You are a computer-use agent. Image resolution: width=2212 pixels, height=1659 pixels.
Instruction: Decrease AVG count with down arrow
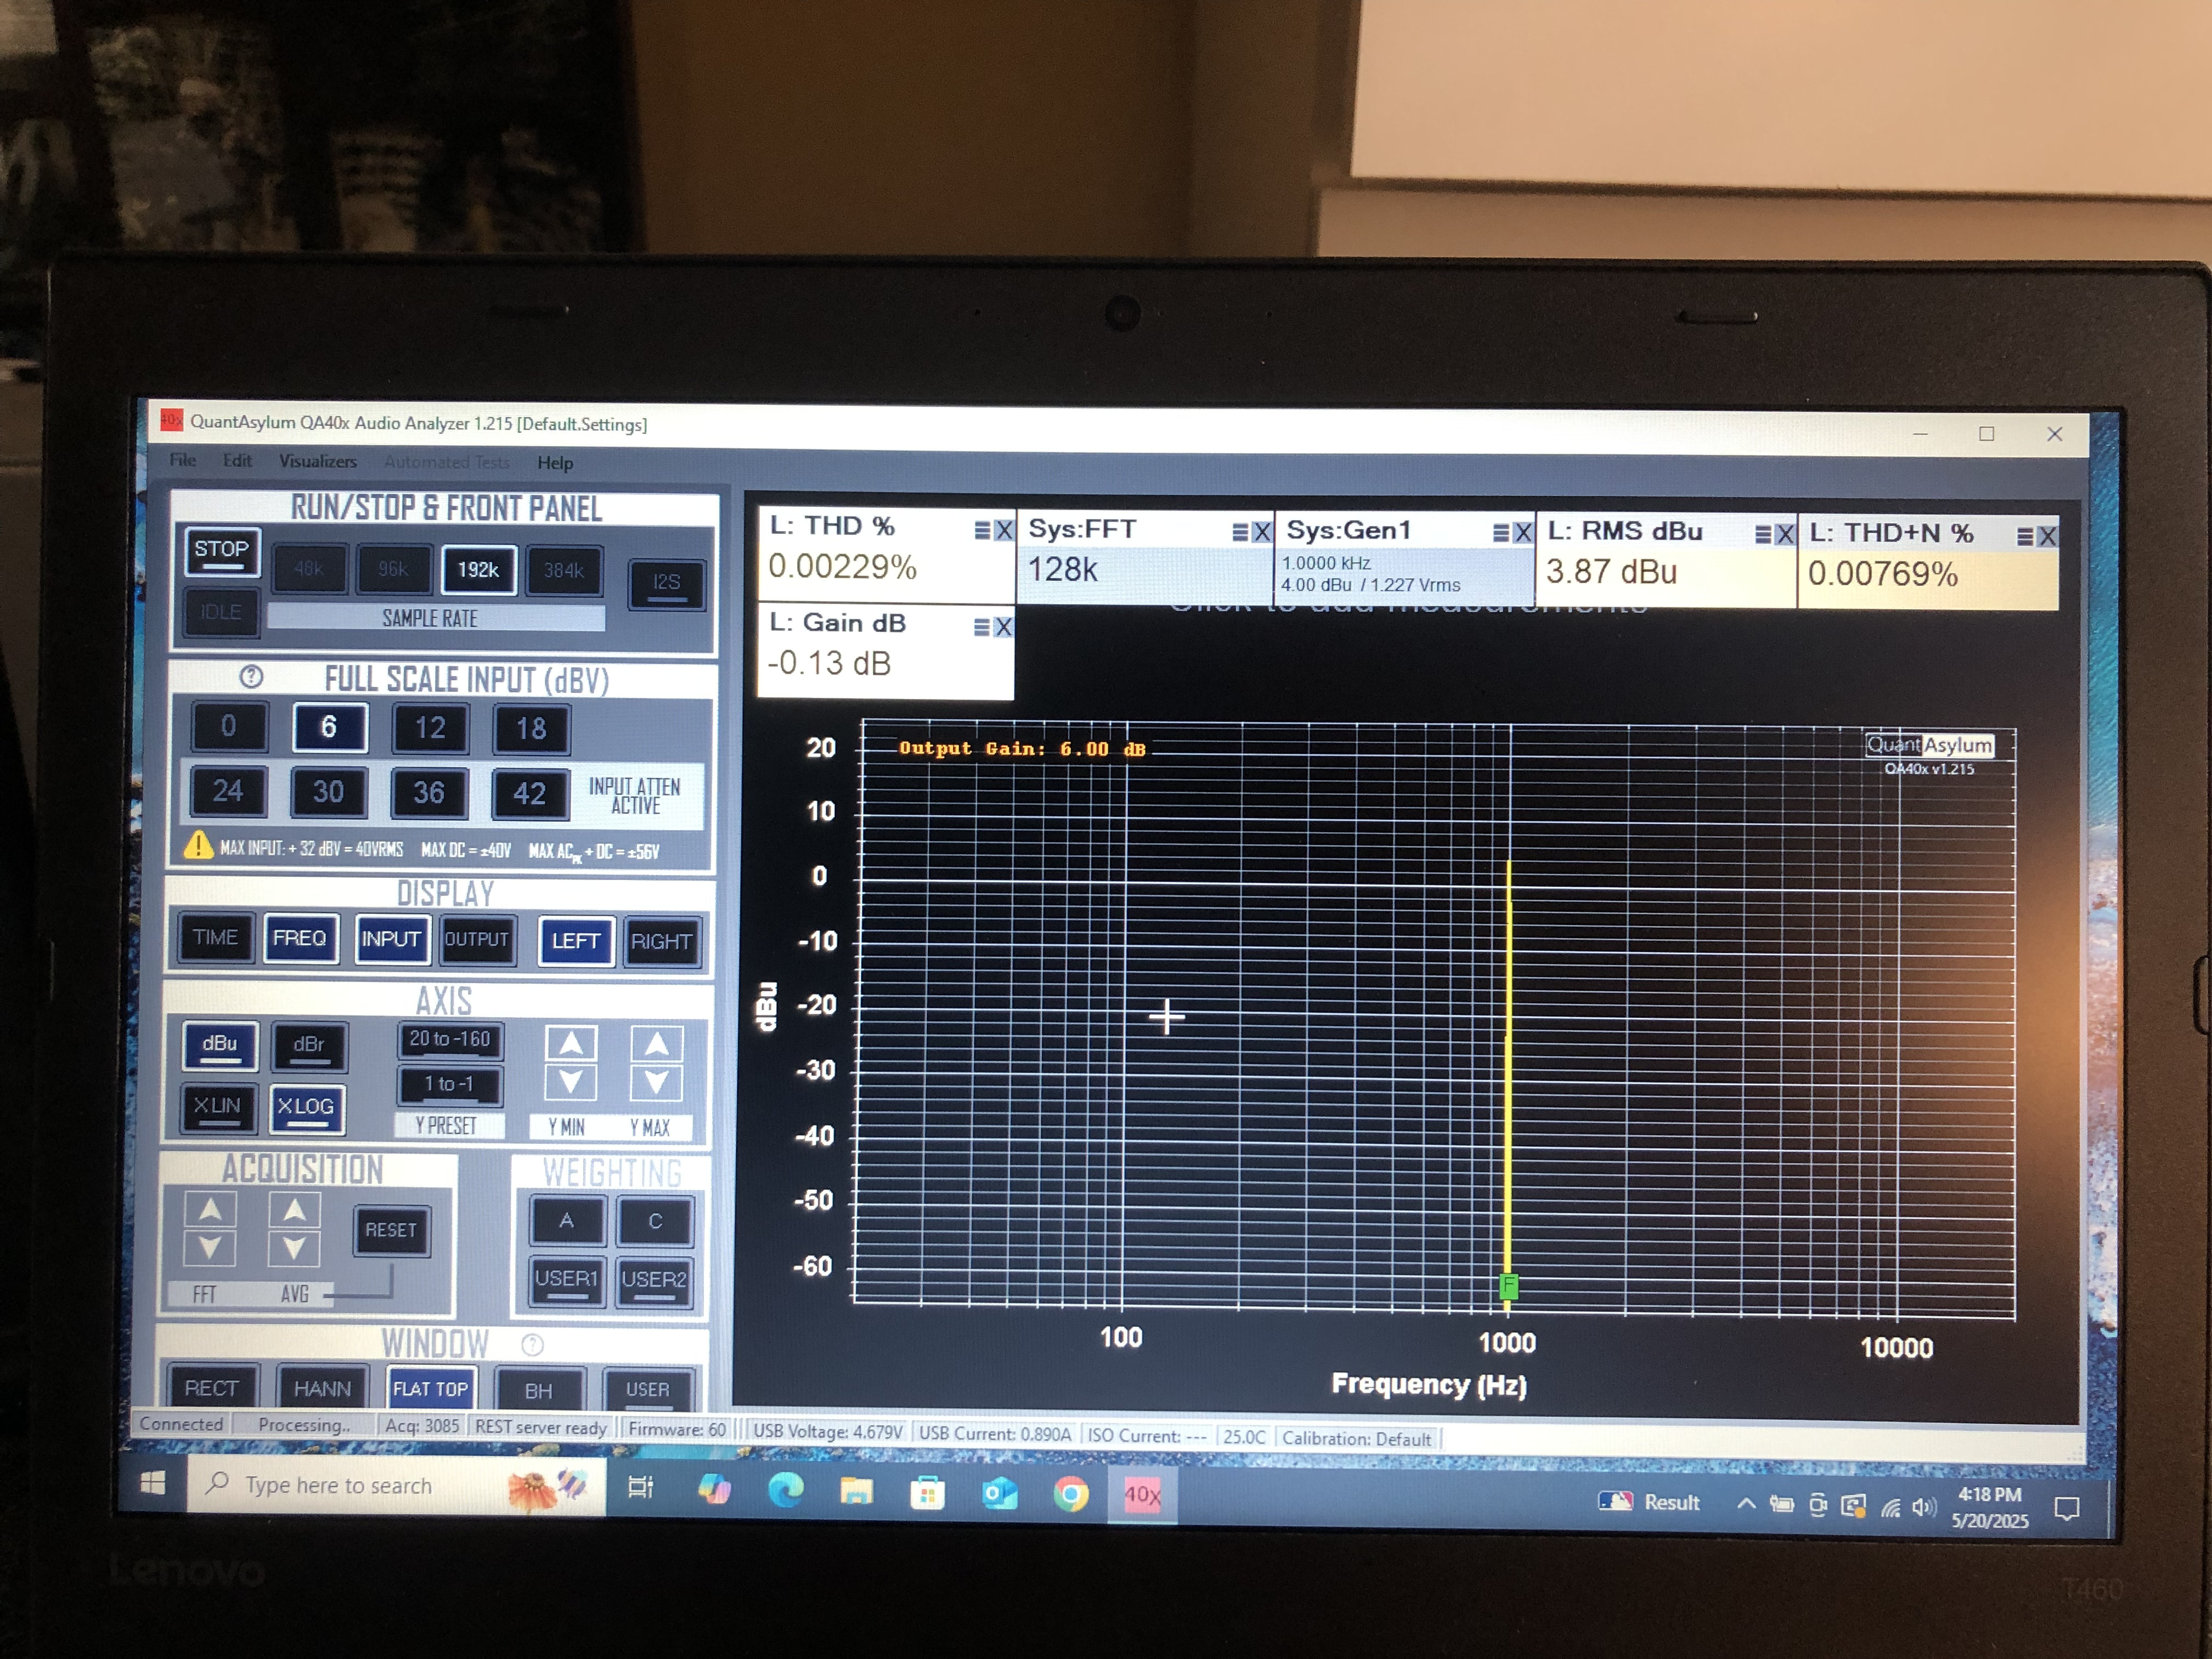(x=294, y=1249)
